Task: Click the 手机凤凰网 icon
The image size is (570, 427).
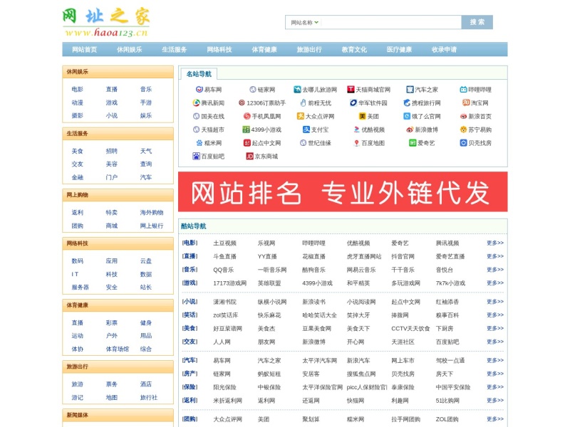Action: (x=247, y=116)
